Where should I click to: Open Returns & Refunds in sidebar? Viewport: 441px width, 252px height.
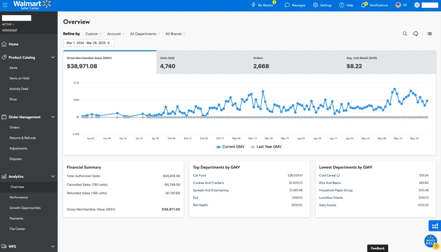pyautogui.click(x=23, y=138)
